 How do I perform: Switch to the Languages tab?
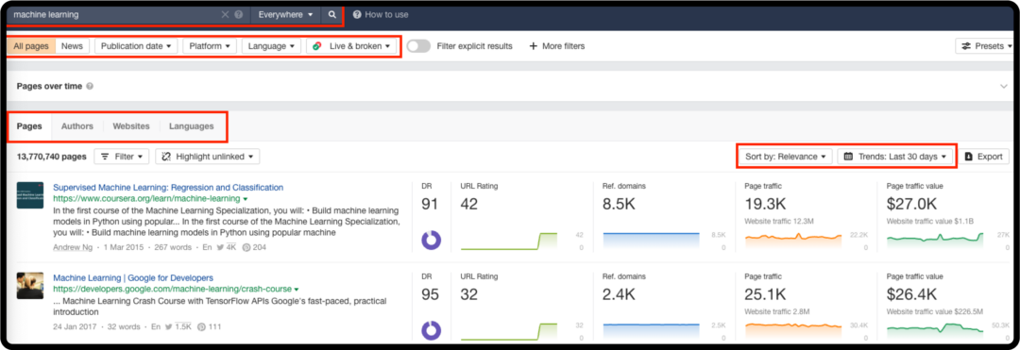click(191, 126)
